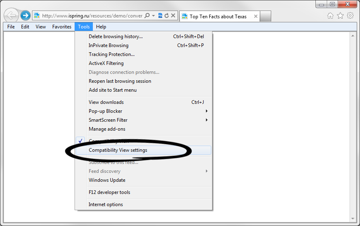Choose Add site to Start menu
Viewport: 360px width, 226px height.
coord(144,90)
